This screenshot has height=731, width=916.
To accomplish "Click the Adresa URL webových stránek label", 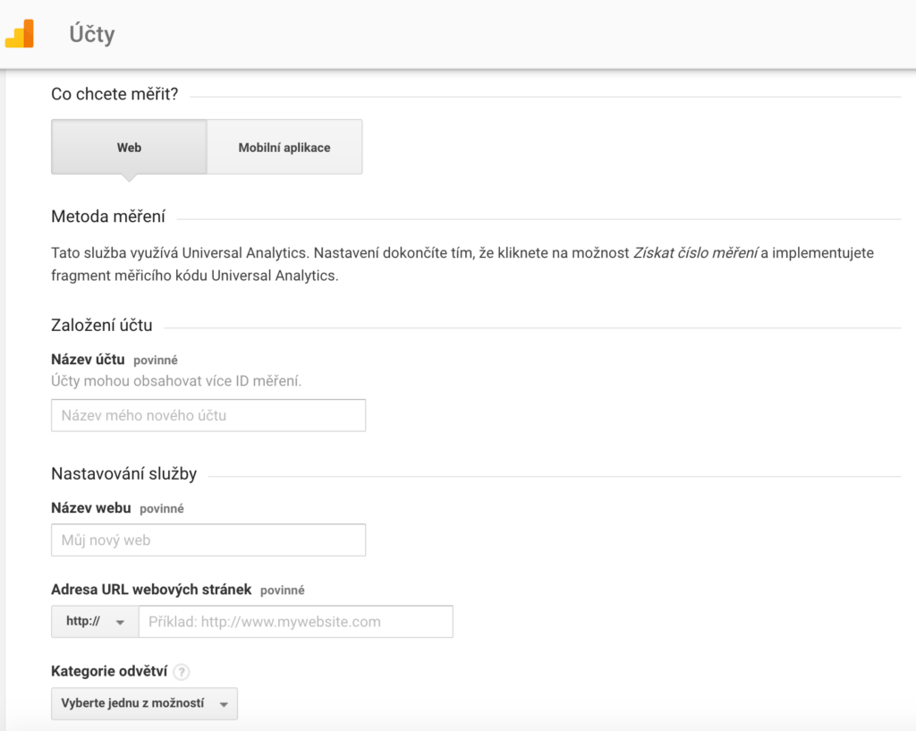I will pyautogui.click(x=151, y=590).
